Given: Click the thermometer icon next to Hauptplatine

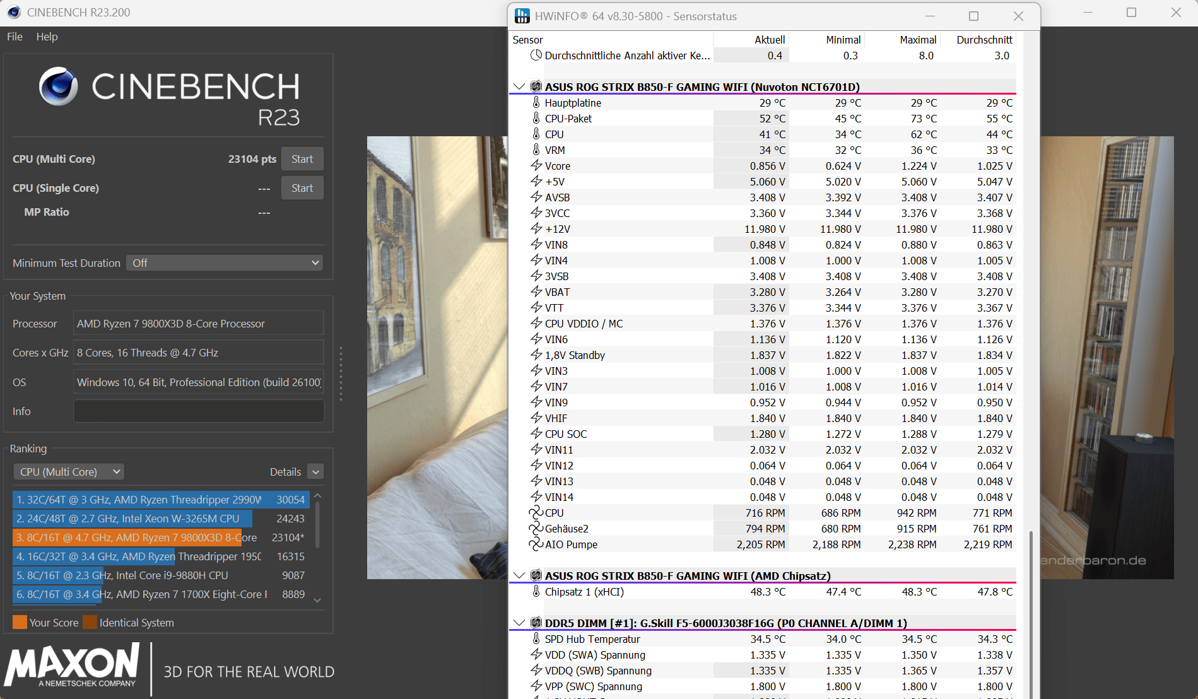Looking at the screenshot, I should pos(536,102).
